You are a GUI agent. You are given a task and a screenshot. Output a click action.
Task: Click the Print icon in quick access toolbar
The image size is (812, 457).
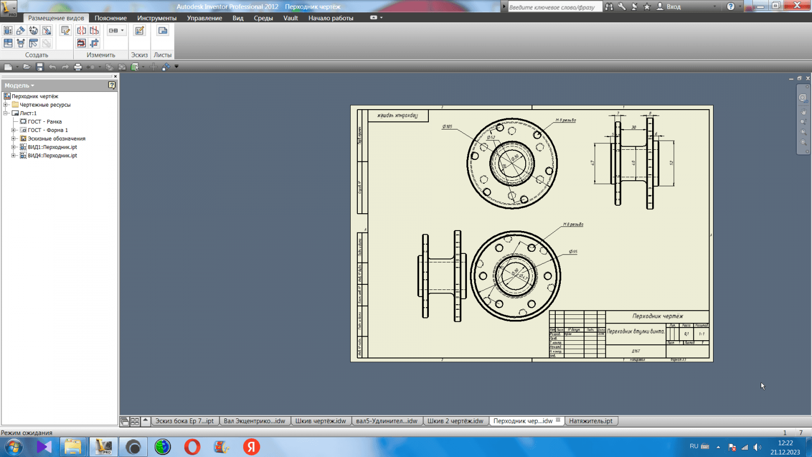[78, 67]
